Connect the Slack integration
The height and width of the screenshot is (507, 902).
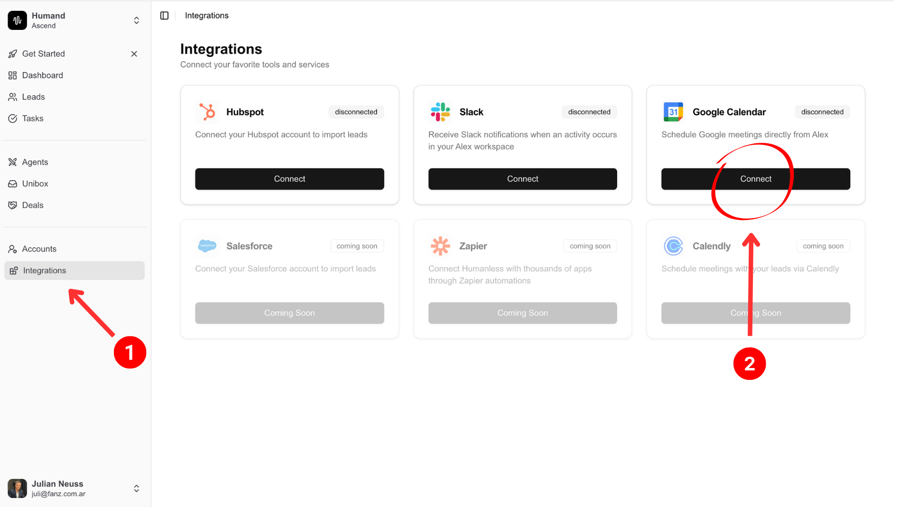coord(522,179)
